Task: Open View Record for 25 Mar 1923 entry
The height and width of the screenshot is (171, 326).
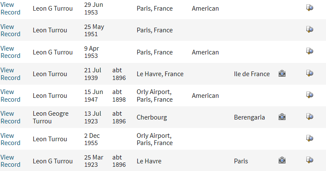Action: pos(10,161)
